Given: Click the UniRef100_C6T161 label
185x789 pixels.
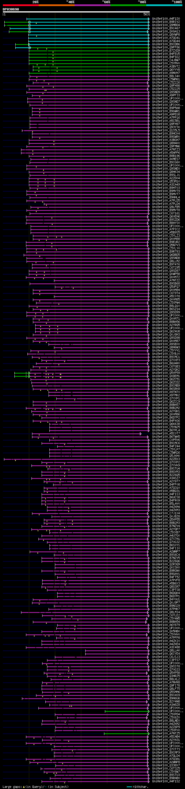Looking at the screenshot, I should tap(166, 213).
